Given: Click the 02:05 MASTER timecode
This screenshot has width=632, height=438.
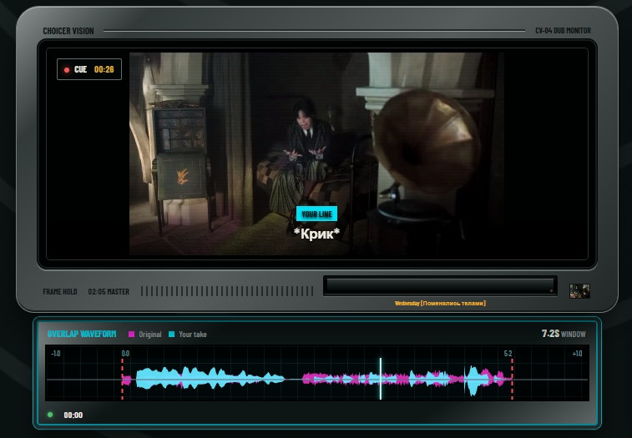Looking at the screenshot, I should click(x=109, y=291).
